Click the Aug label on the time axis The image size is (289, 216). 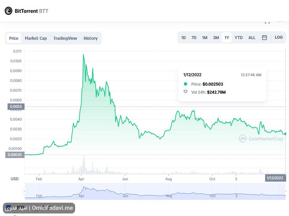pyautogui.click(x=169, y=179)
